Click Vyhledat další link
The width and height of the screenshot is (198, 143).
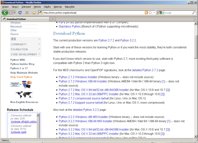(x=19, y=132)
